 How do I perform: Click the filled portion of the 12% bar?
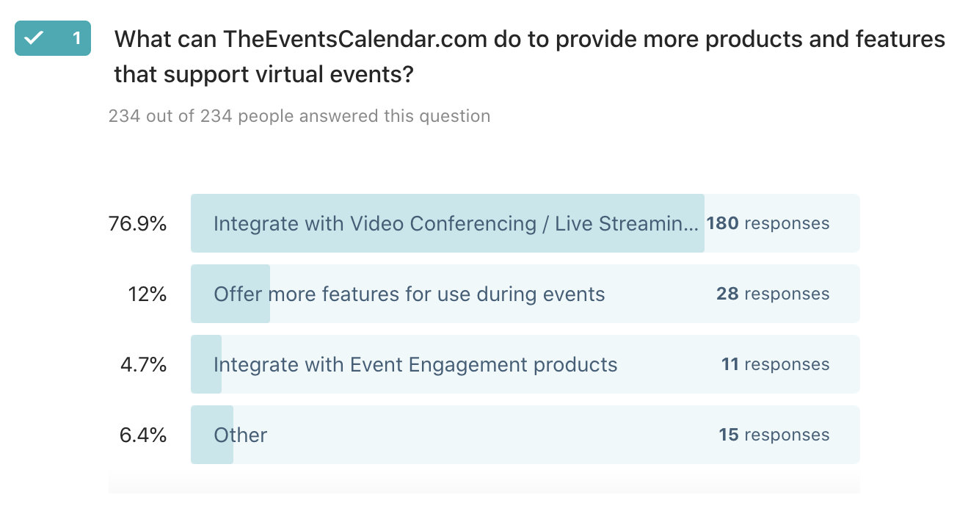click(x=230, y=294)
